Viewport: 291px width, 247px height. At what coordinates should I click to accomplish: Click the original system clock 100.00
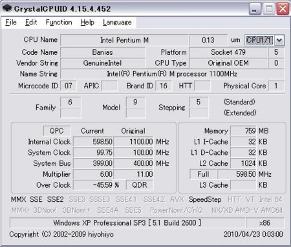point(133,152)
